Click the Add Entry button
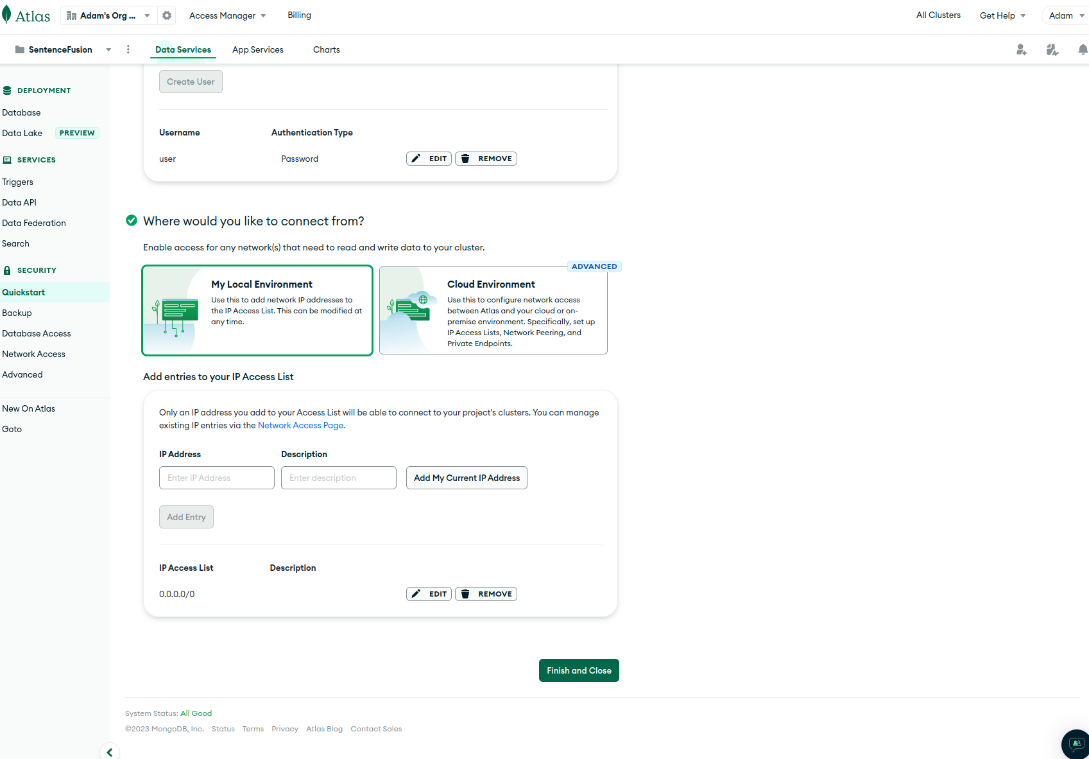This screenshot has width=1089, height=759. 186,517
